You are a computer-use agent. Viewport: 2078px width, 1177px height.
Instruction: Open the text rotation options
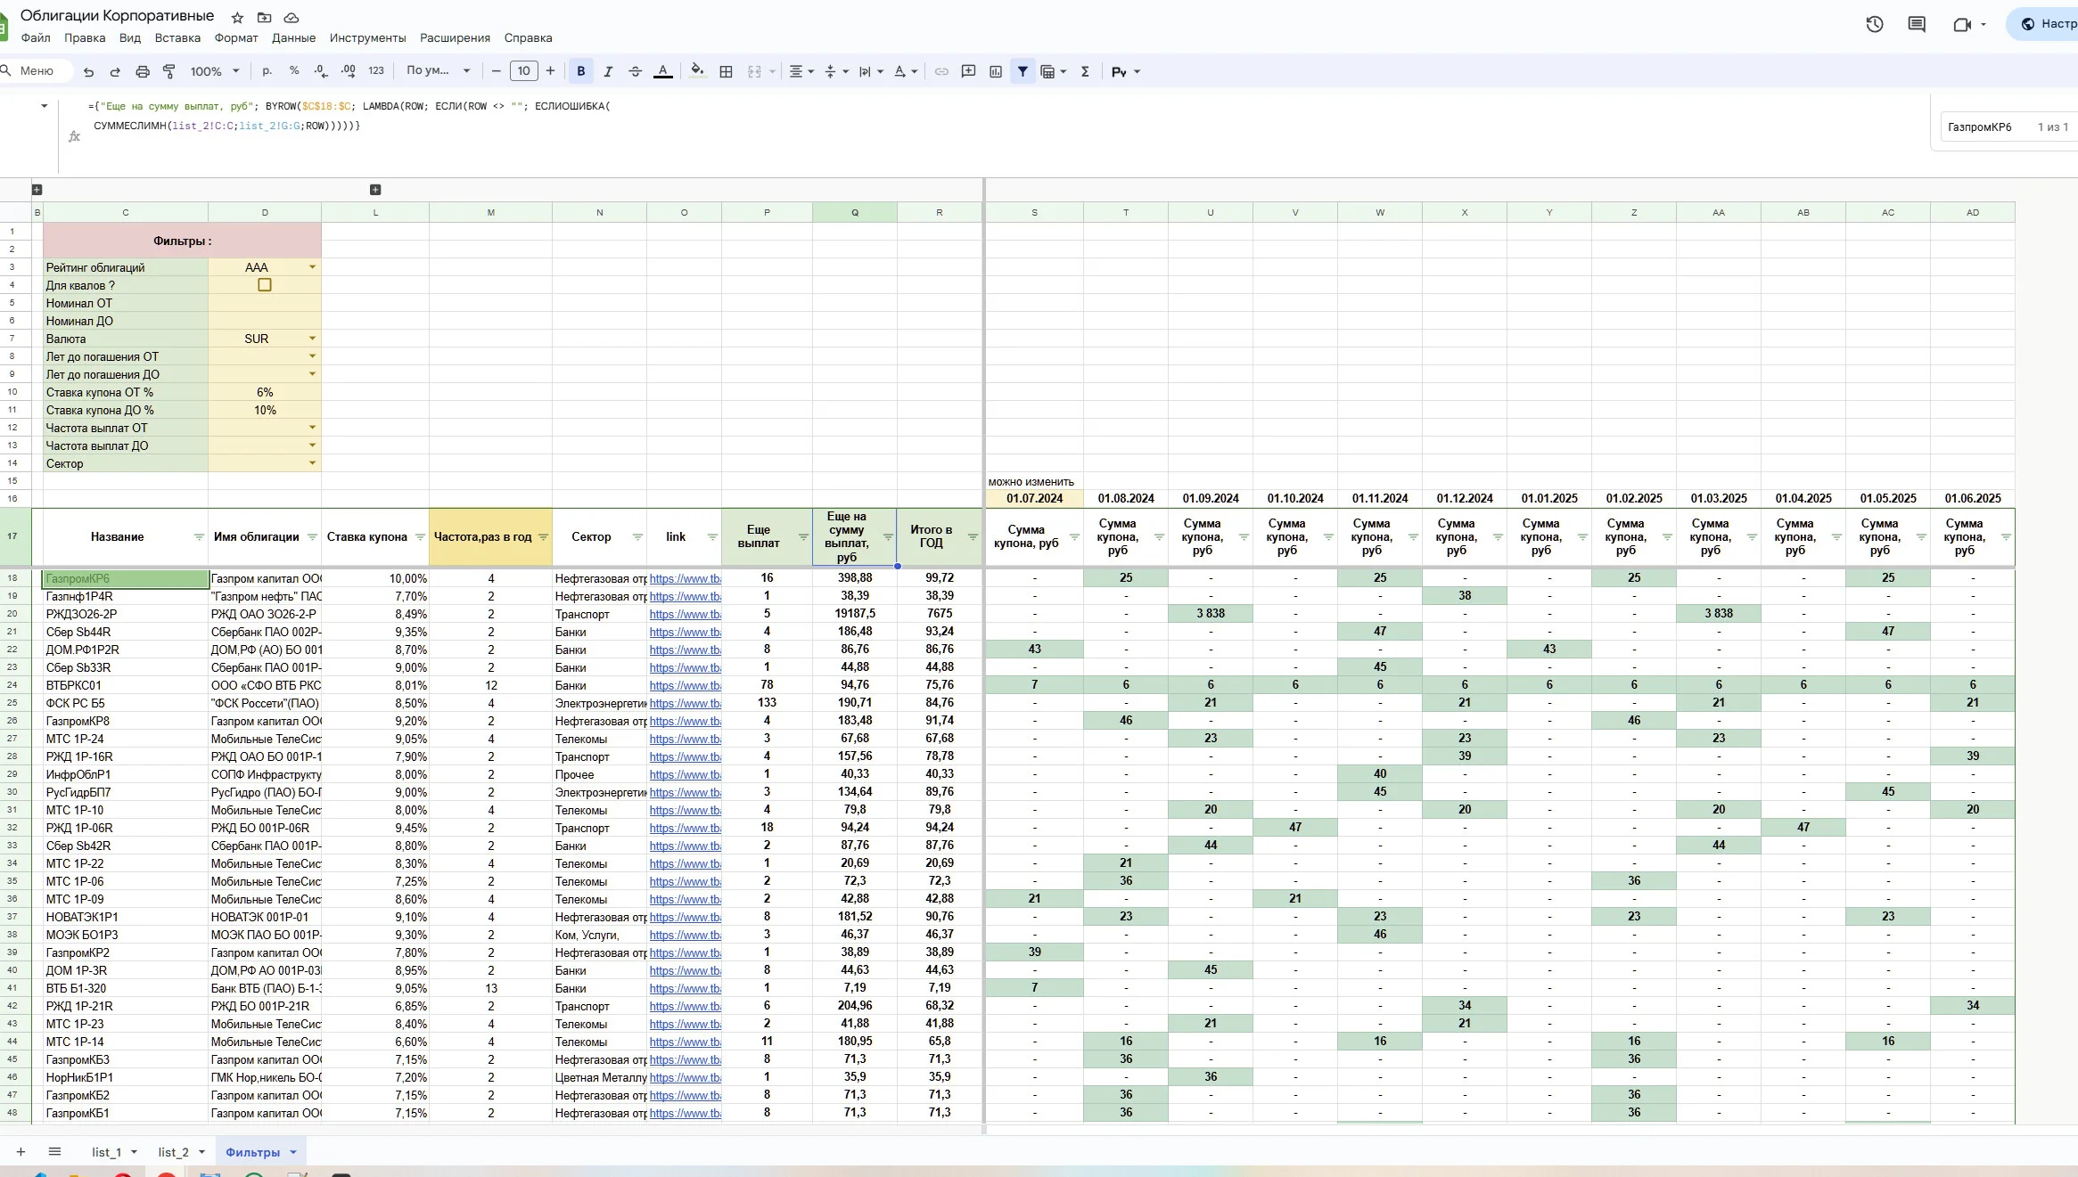click(906, 71)
